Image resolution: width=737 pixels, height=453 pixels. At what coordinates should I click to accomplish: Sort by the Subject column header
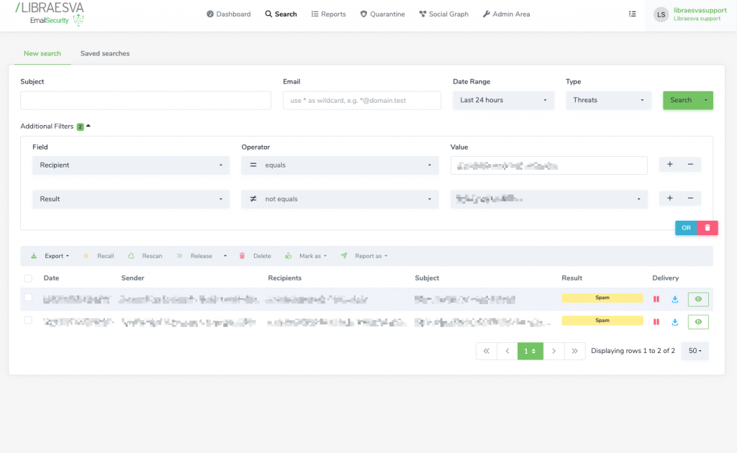click(427, 278)
